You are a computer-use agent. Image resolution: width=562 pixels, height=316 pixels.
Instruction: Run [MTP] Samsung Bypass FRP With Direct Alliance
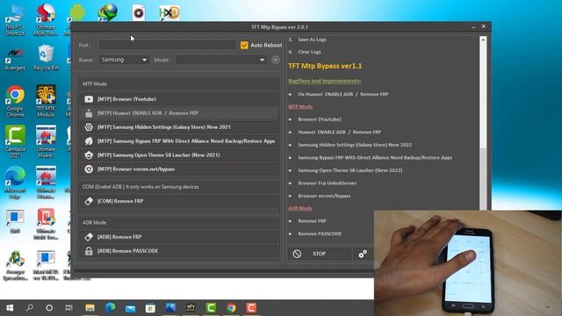[178, 141]
